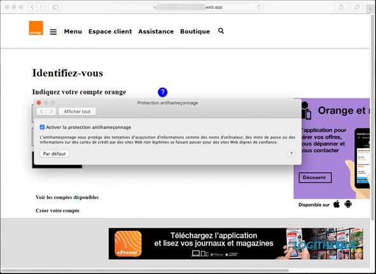The image size is (376, 274).
Task: Click Afficher tout button
Action: point(77,111)
